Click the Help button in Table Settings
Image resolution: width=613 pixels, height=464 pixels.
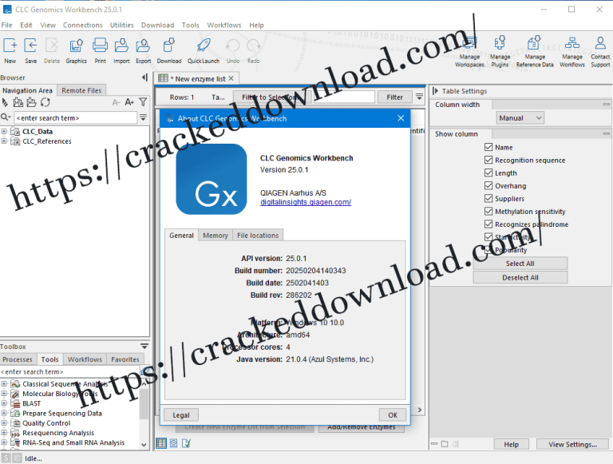click(x=511, y=445)
